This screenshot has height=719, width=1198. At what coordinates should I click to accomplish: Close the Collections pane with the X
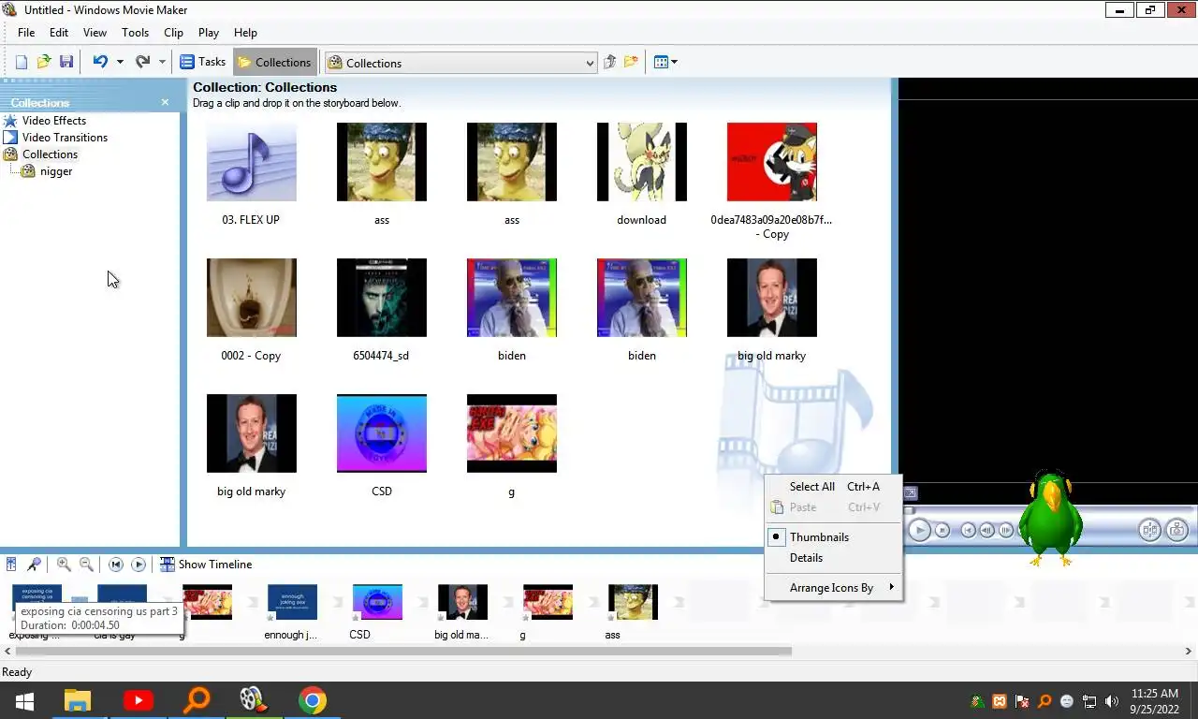pyautogui.click(x=165, y=102)
